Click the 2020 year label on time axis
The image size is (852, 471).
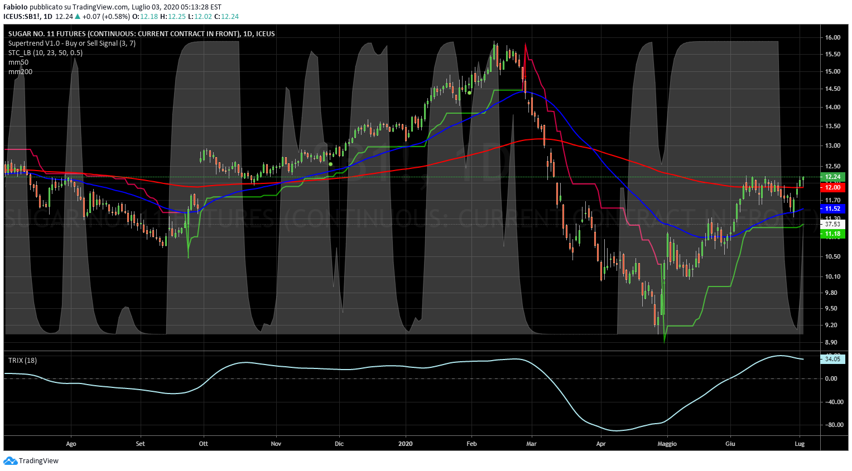point(406,444)
